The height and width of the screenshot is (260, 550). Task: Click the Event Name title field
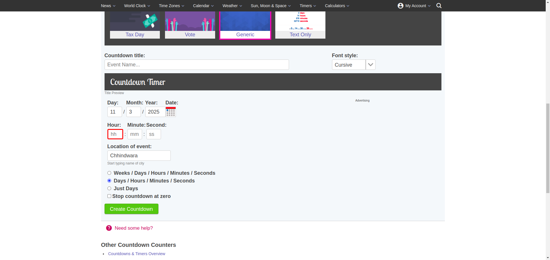click(197, 65)
